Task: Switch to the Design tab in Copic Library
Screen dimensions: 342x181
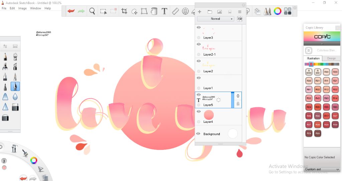Action: coord(331,58)
